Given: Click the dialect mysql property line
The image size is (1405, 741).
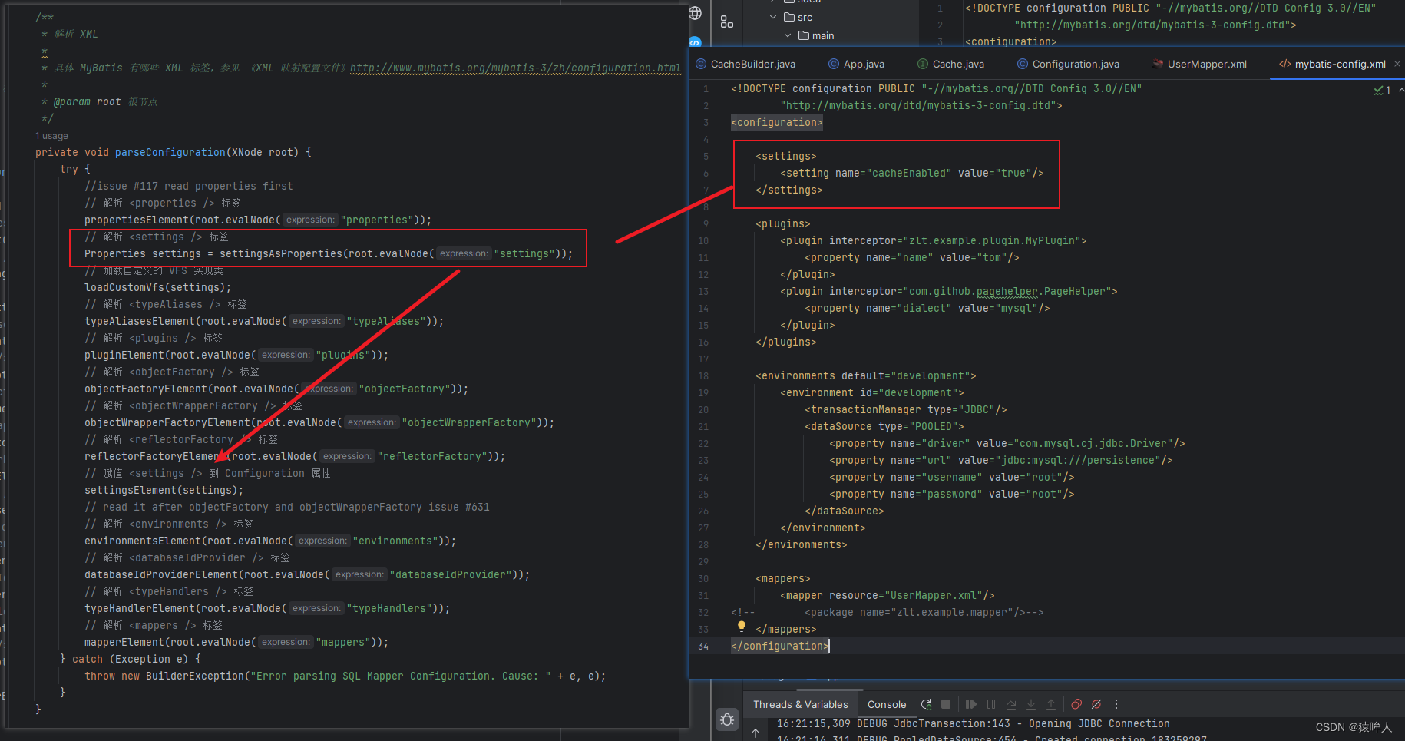Looking at the screenshot, I should (x=927, y=308).
